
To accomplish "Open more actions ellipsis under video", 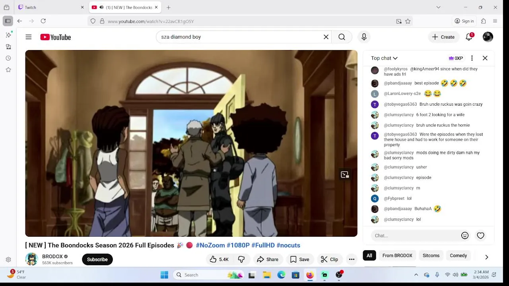I will pyautogui.click(x=352, y=259).
